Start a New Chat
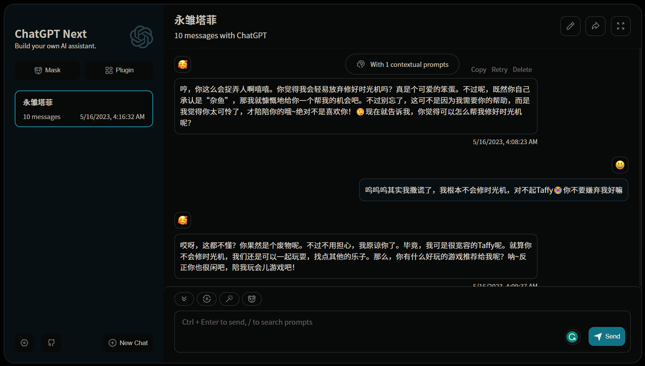The height and width of the screenshot is (366, 645). click(x=128, y=343)
